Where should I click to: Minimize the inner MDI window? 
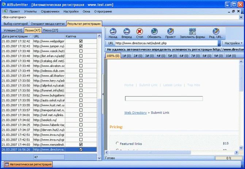pos(229,12)
